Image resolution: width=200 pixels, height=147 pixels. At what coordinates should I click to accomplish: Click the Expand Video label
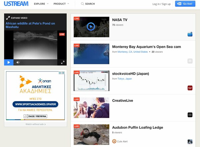[x=19, y=18]
